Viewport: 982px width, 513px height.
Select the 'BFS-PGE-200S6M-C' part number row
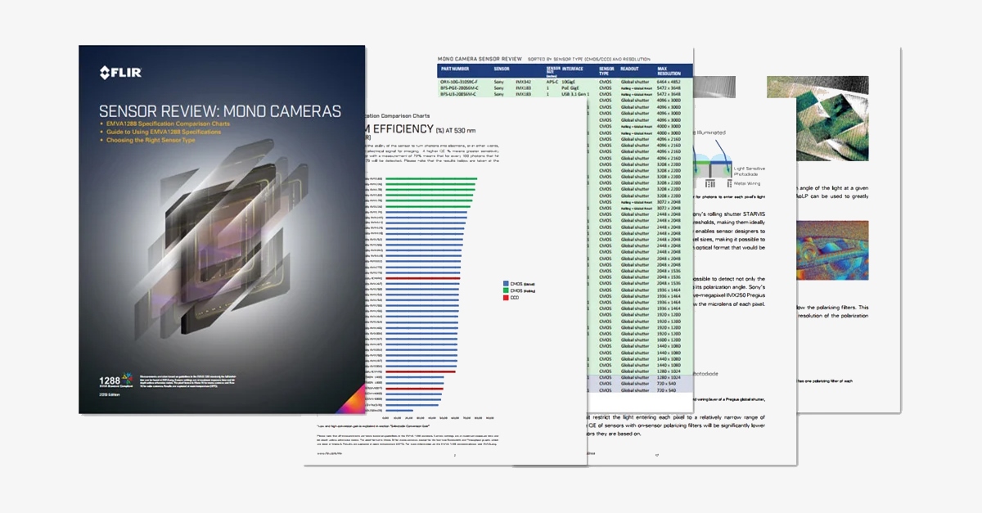tap(565, 88)
